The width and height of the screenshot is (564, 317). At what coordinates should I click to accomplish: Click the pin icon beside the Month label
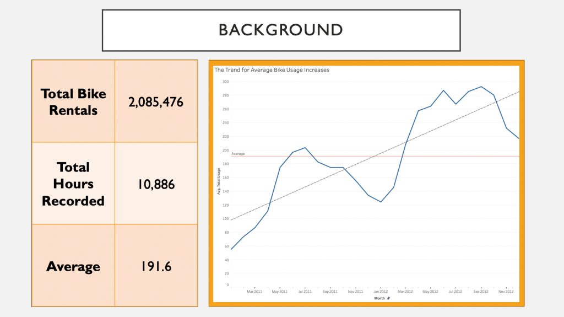[388, 298]
